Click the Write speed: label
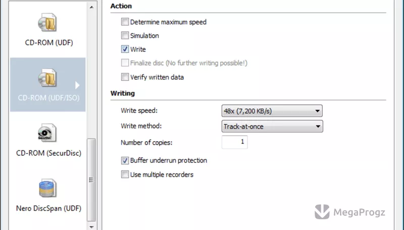 tap(139, 110)
